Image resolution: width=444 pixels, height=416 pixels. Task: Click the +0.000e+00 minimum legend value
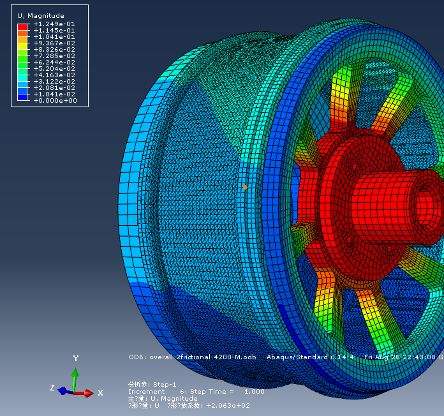click(x=54, y=101)
